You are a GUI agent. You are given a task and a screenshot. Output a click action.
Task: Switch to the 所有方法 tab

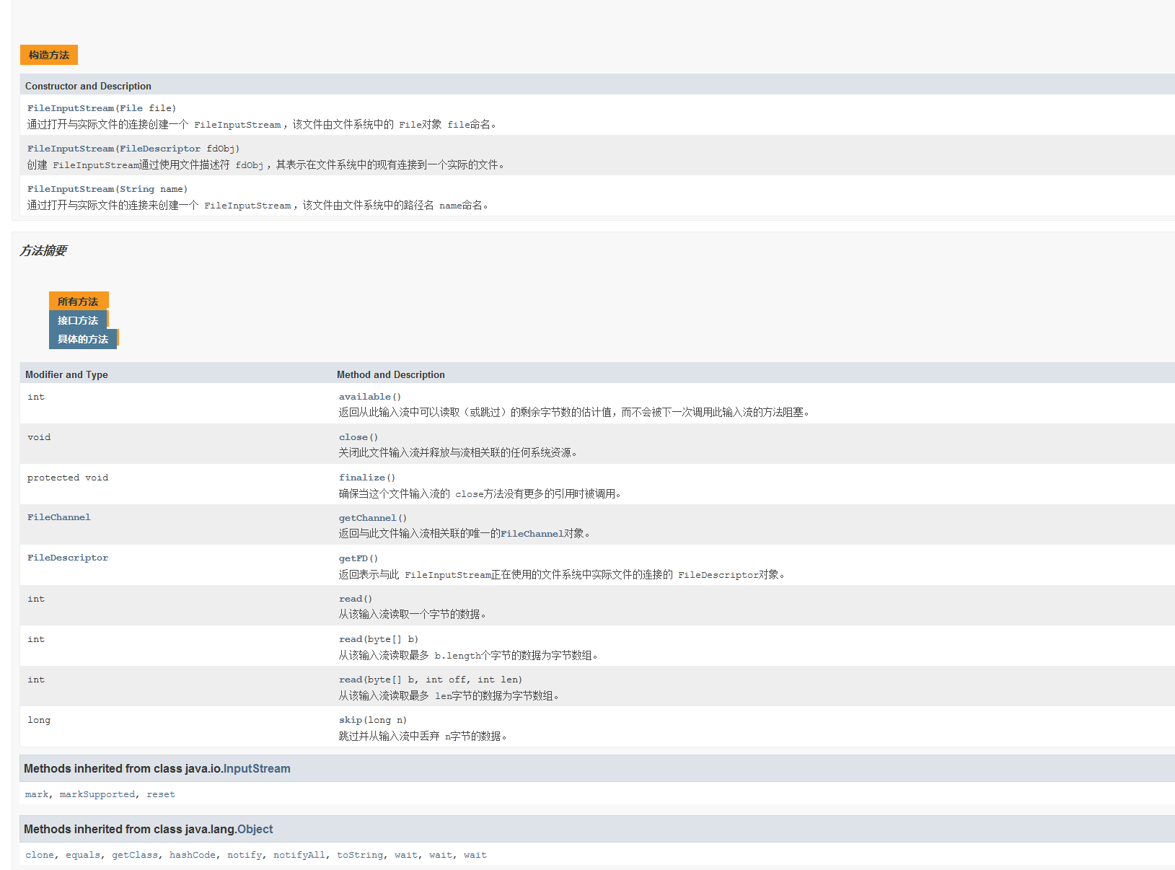[x=78, y=302]
